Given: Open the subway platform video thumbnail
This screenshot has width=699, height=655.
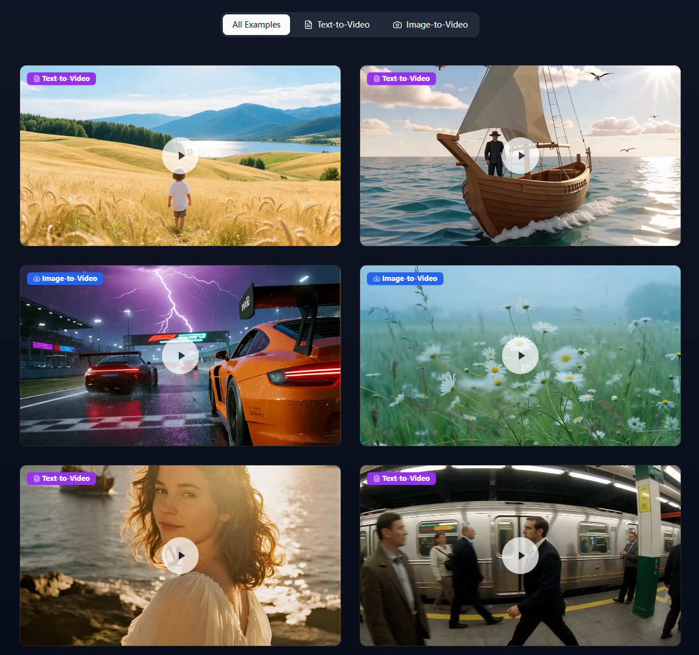Looking at the screenshot, I should click(520, 556).
